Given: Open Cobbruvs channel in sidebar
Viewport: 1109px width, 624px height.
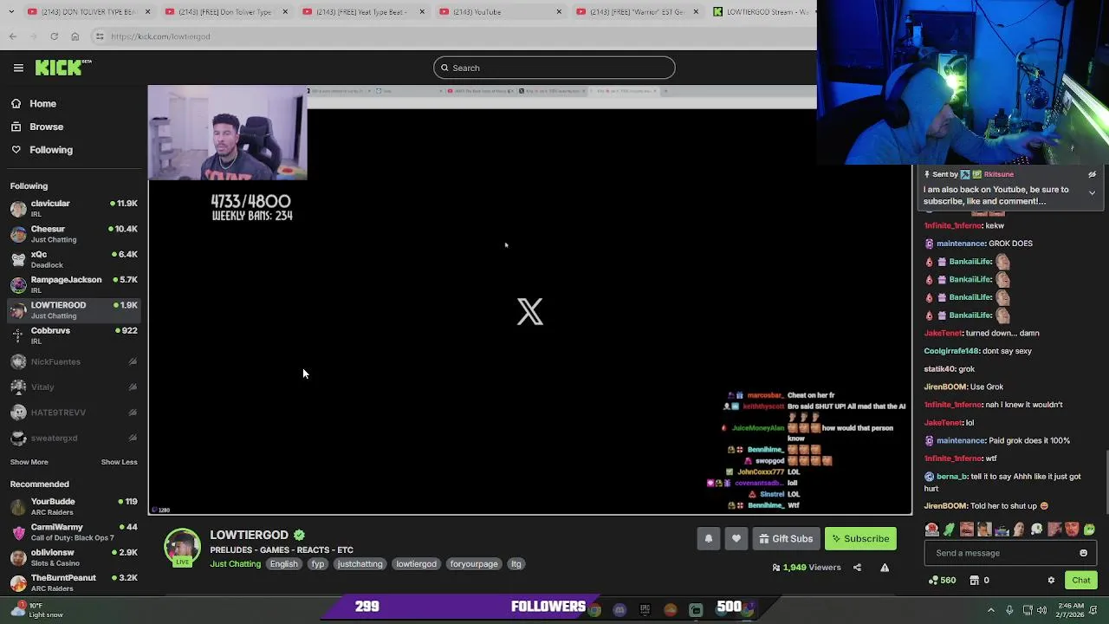Looking at the screenshot, I should [x=74, y=335].
